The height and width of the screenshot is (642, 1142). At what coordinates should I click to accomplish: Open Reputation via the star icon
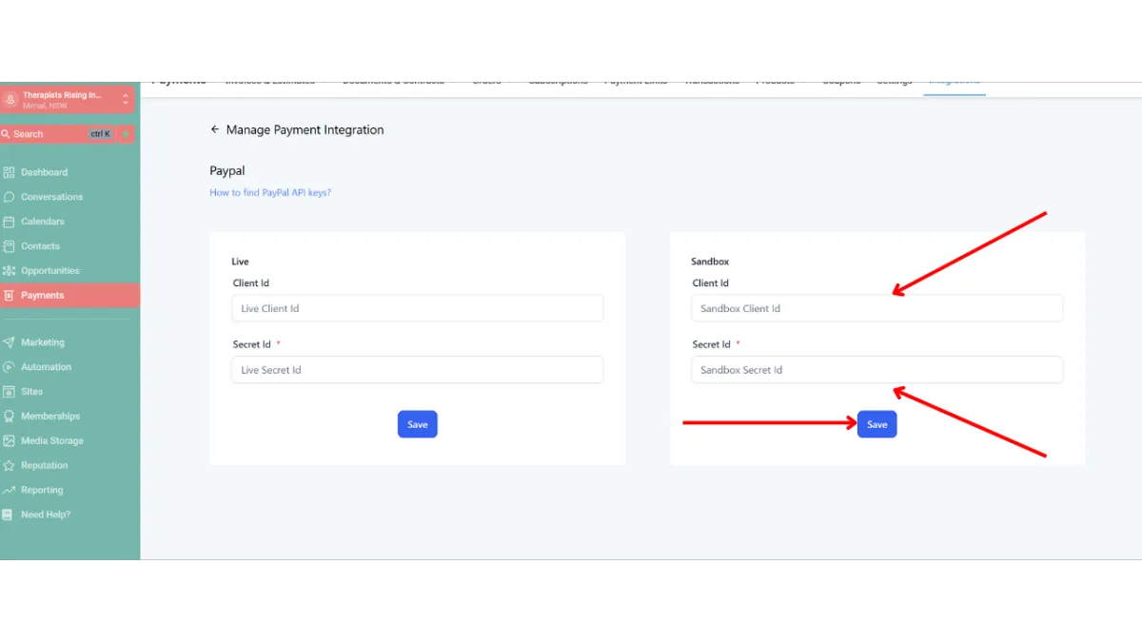pyautogui.click(x=9, y=466)
